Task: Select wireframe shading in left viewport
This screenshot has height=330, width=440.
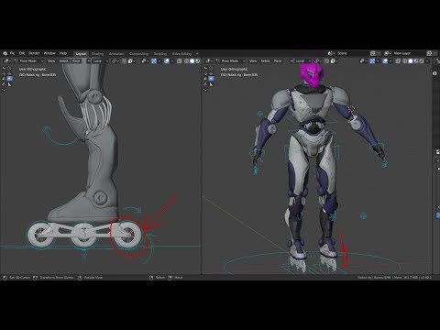Action: (186, 61)
